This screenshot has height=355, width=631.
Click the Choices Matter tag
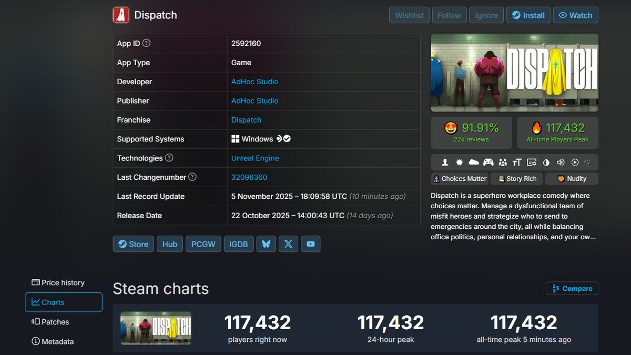click(460, 179)
